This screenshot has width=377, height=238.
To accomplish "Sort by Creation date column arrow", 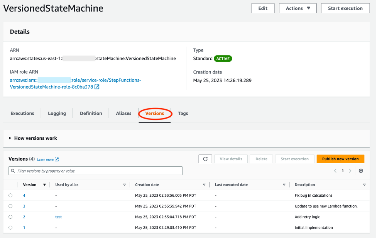I will pos(204,185).
